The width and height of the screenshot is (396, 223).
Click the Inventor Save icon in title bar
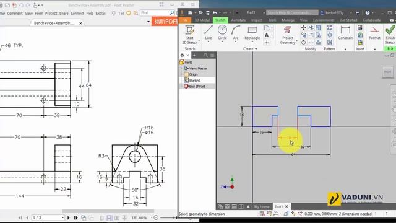(208, 12)
